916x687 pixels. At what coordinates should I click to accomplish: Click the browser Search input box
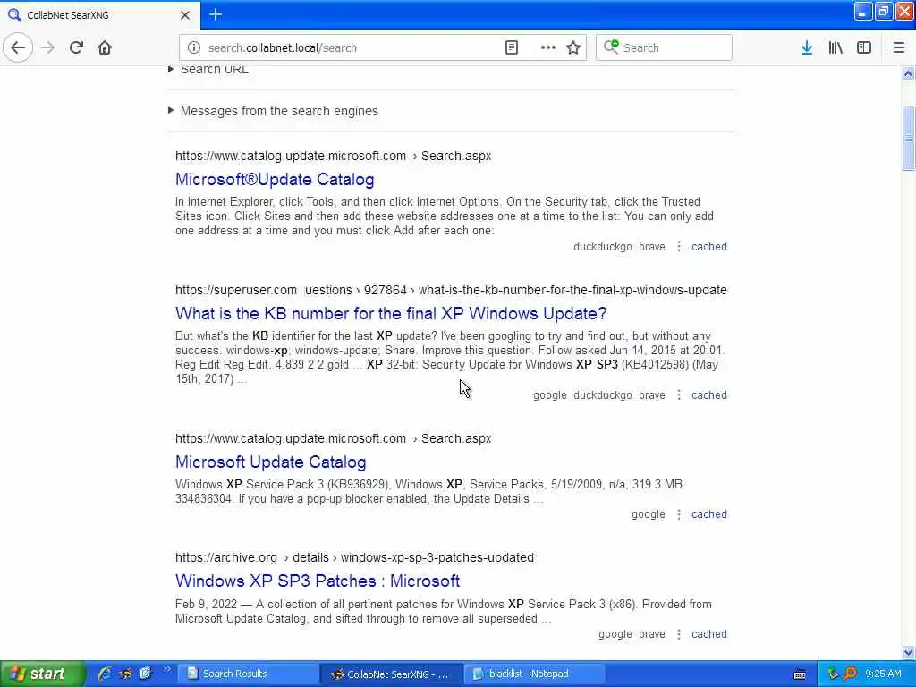coord(664,47)
